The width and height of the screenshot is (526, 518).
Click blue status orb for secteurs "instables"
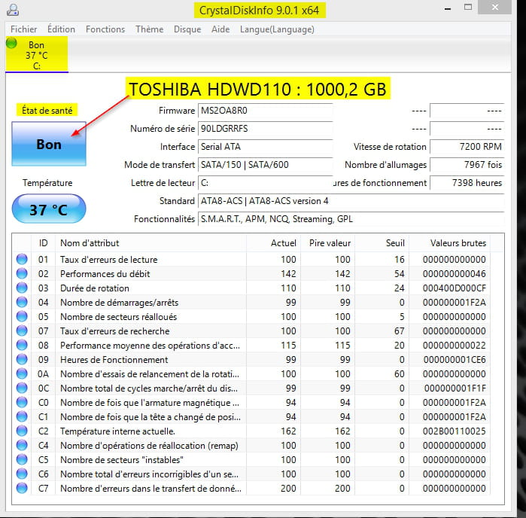coord(22,459)
